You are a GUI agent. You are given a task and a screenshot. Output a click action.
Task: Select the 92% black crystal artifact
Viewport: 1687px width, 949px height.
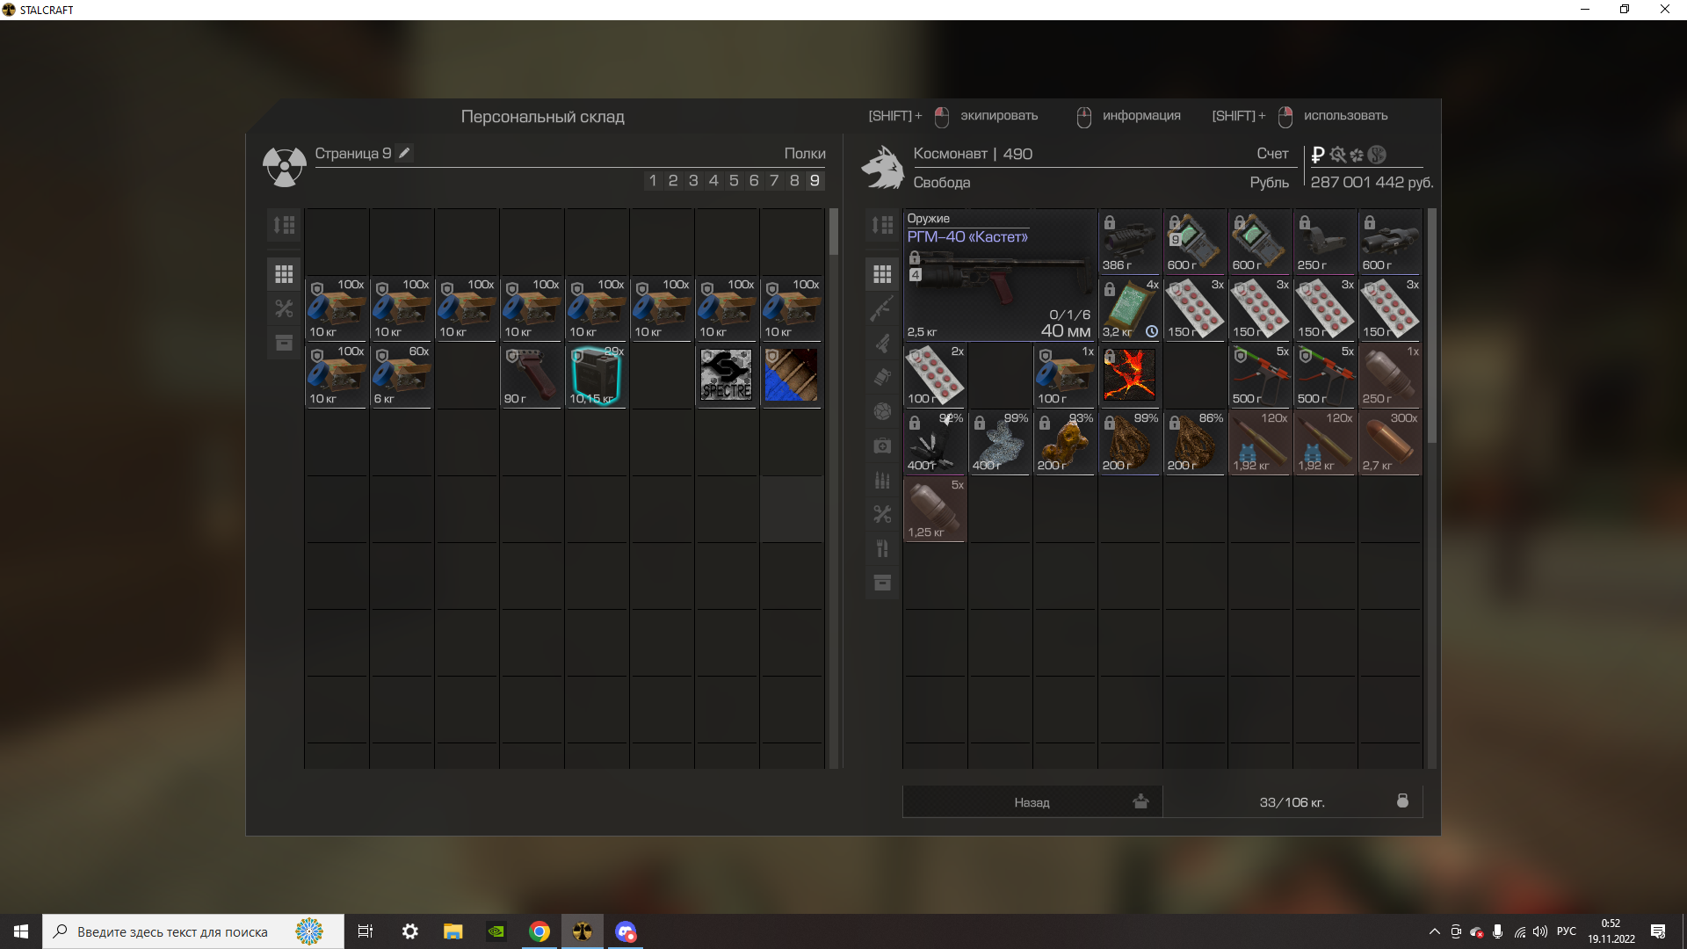tap(935, 442)
